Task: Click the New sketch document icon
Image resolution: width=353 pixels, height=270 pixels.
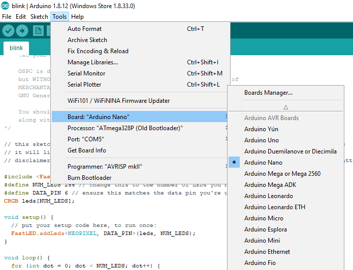Action: (38, 31)
